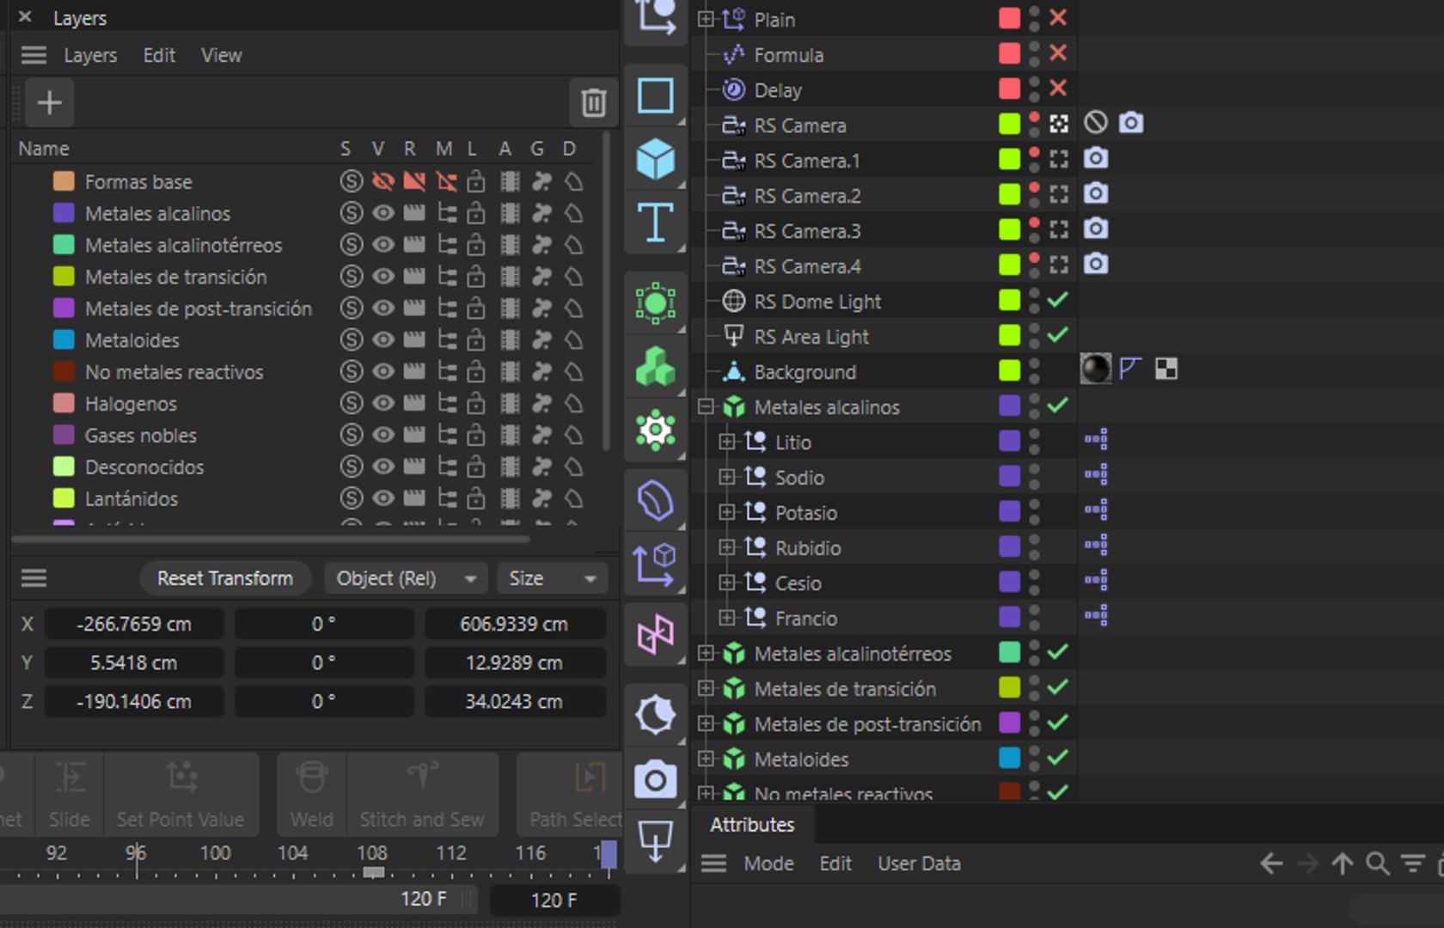Toggle render visibility for Metaloides layer
This screenshot has width=1444, height=928.
[x=414, y=339]
